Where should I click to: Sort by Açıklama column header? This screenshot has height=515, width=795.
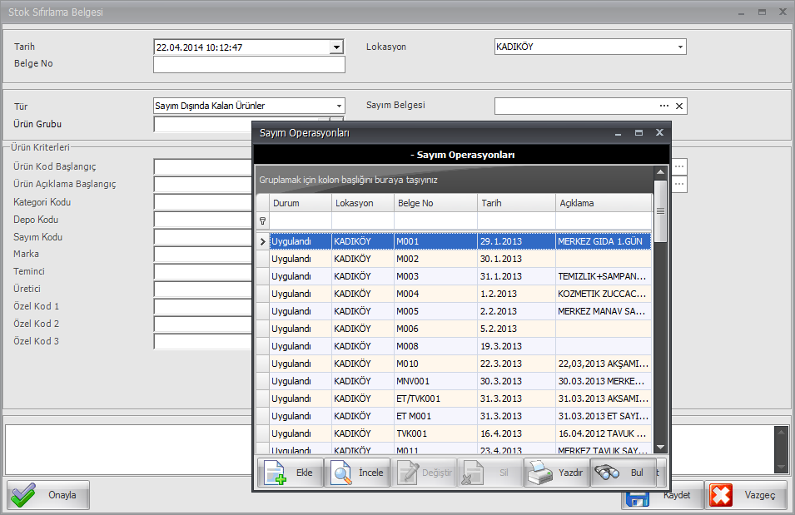coord(604,203)
